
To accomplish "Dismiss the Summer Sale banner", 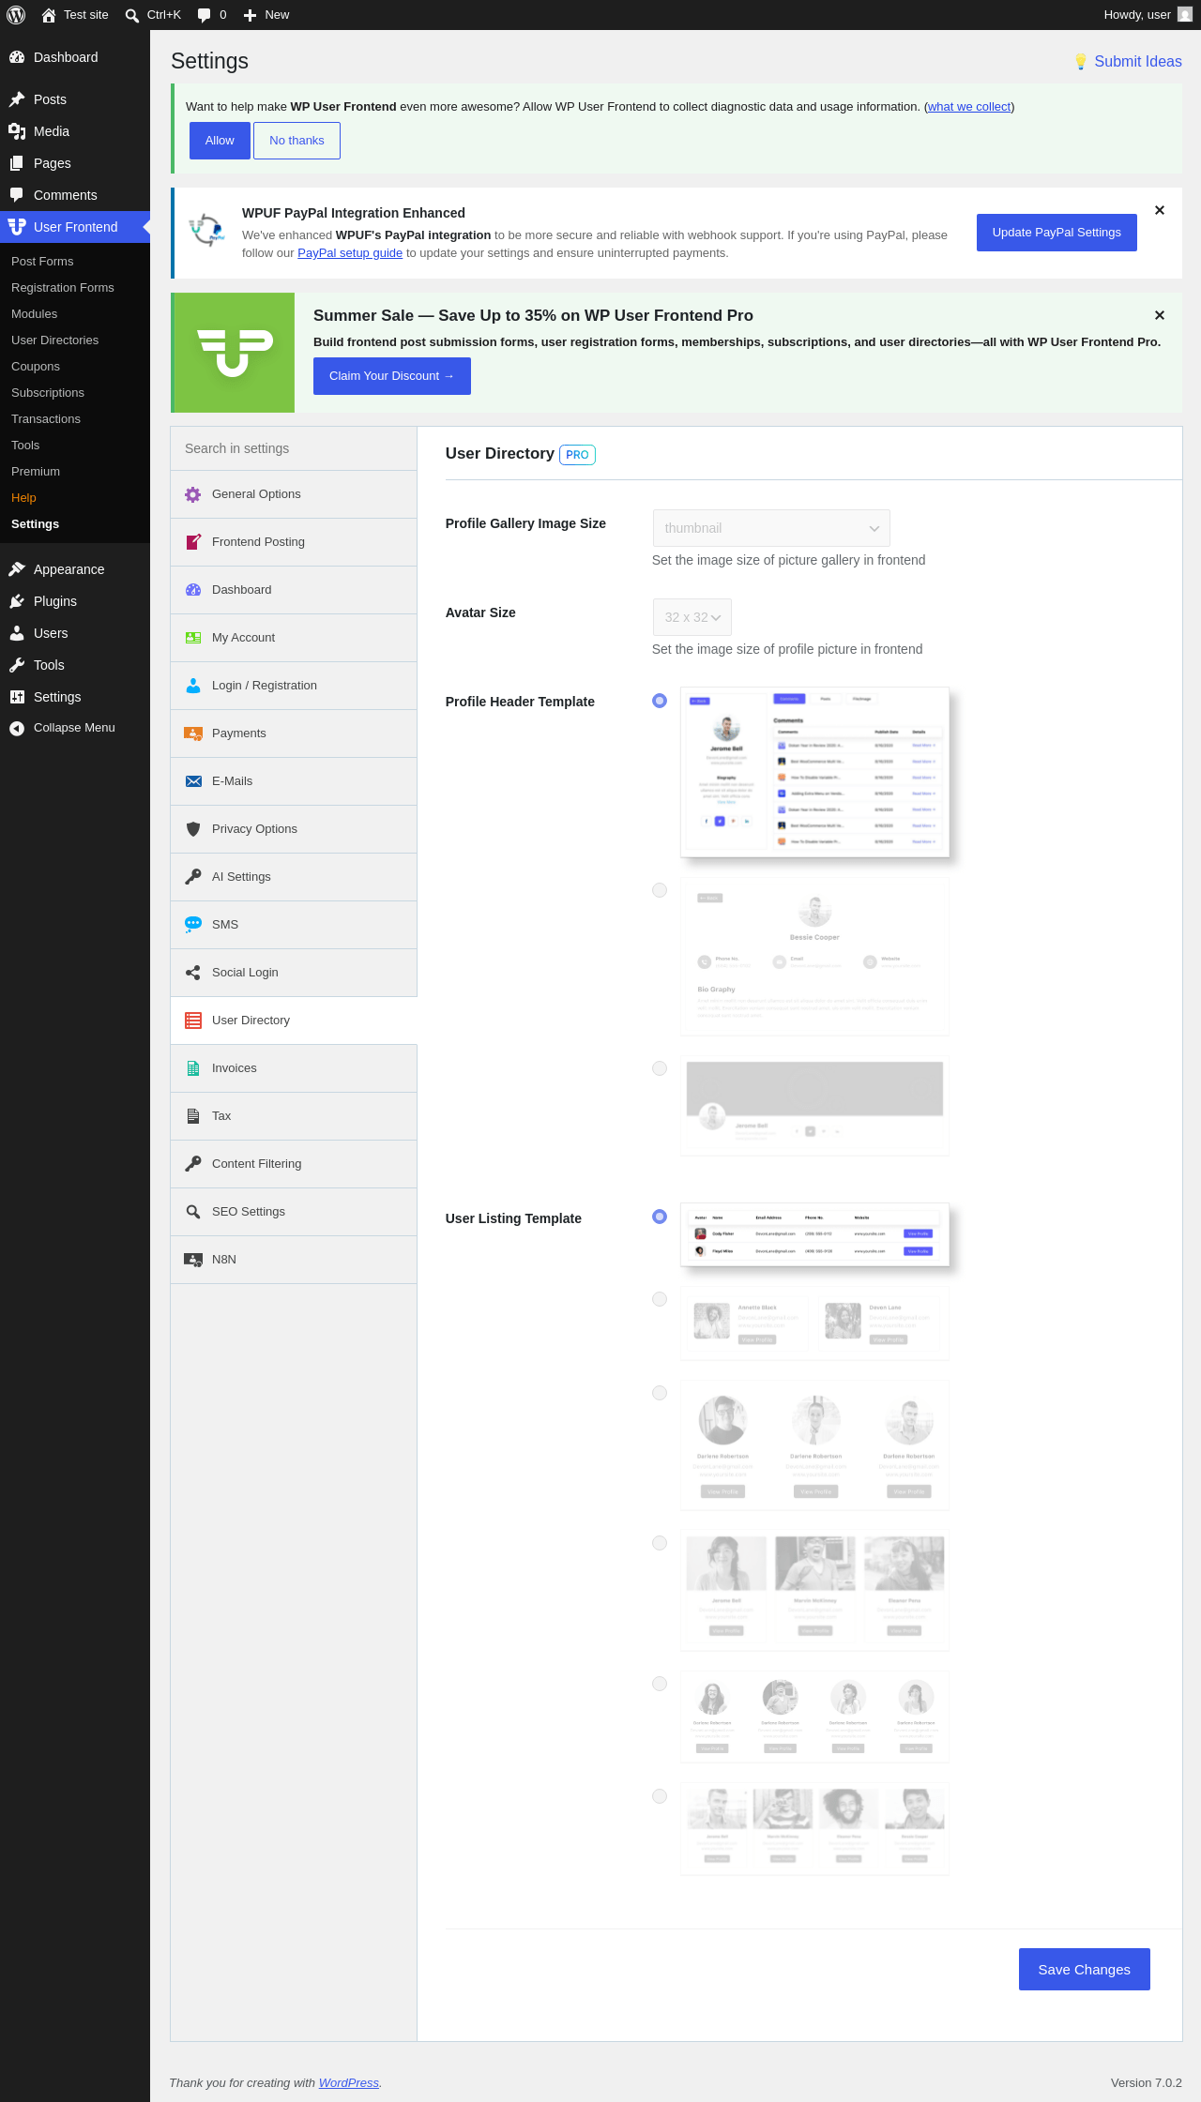I will 1160,315.
